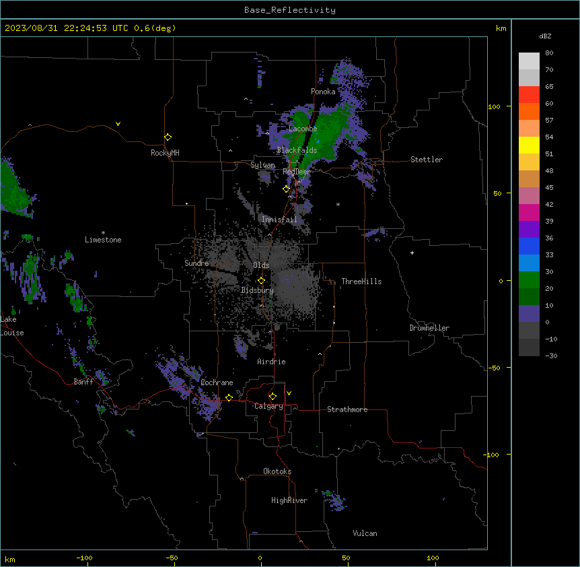Click the Vulcan city label
This screenshot has width=580, height=567.
click(x=365, y=533)
